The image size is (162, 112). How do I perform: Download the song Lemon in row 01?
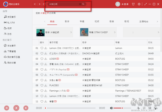click(46, 48)
